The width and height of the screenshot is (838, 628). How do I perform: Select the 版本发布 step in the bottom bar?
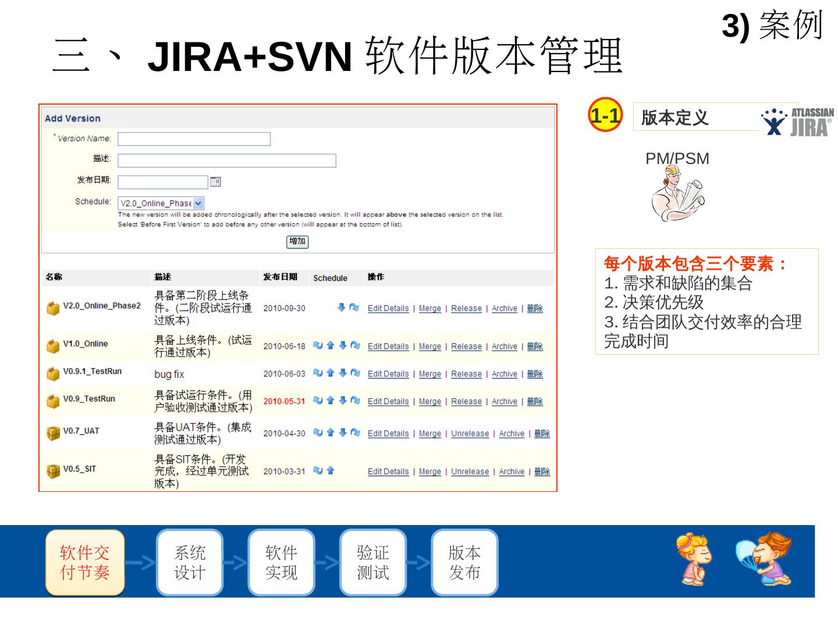coord(464,562)
